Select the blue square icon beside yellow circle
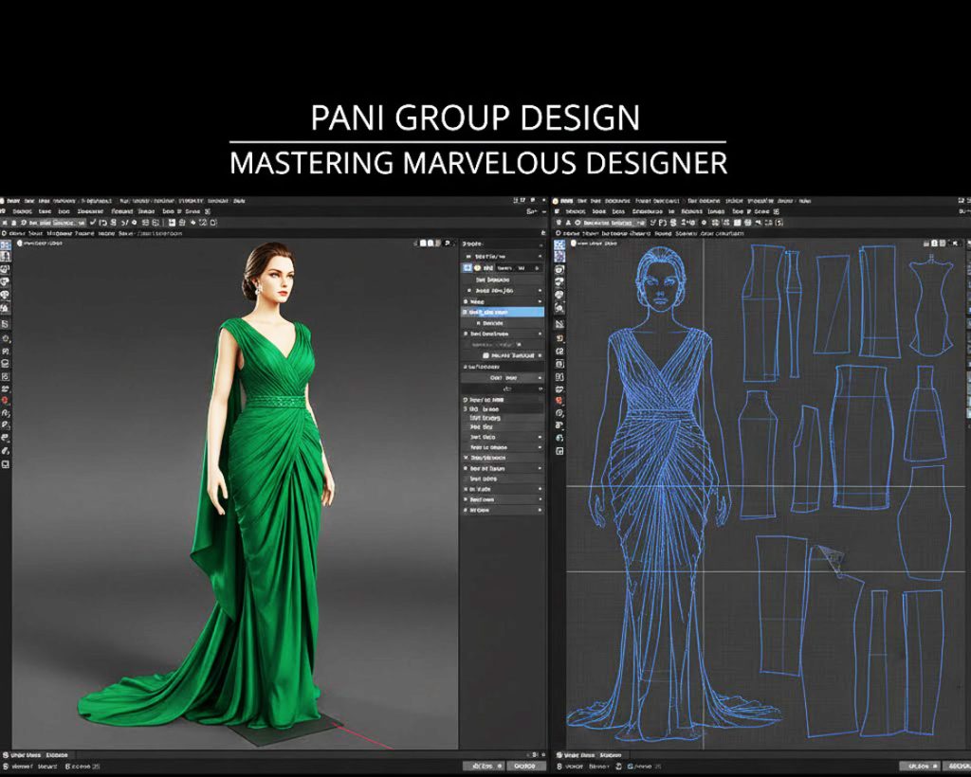 click(467, 268)
